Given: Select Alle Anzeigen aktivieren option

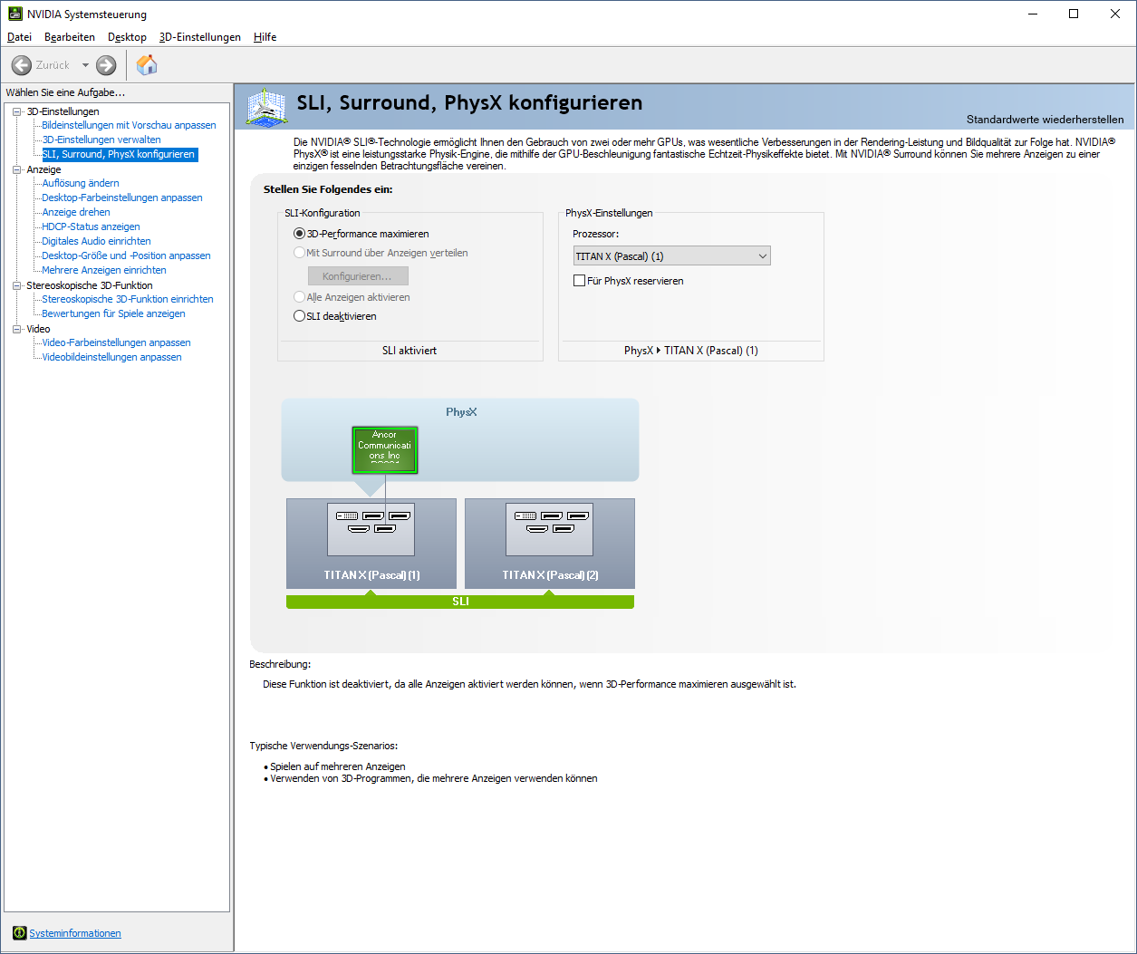Looking at the screenshot, I should click(x=300, y=297).
